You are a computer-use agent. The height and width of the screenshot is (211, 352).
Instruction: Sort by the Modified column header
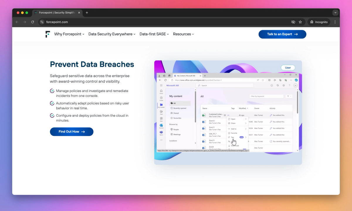click(x=243, y=108)
